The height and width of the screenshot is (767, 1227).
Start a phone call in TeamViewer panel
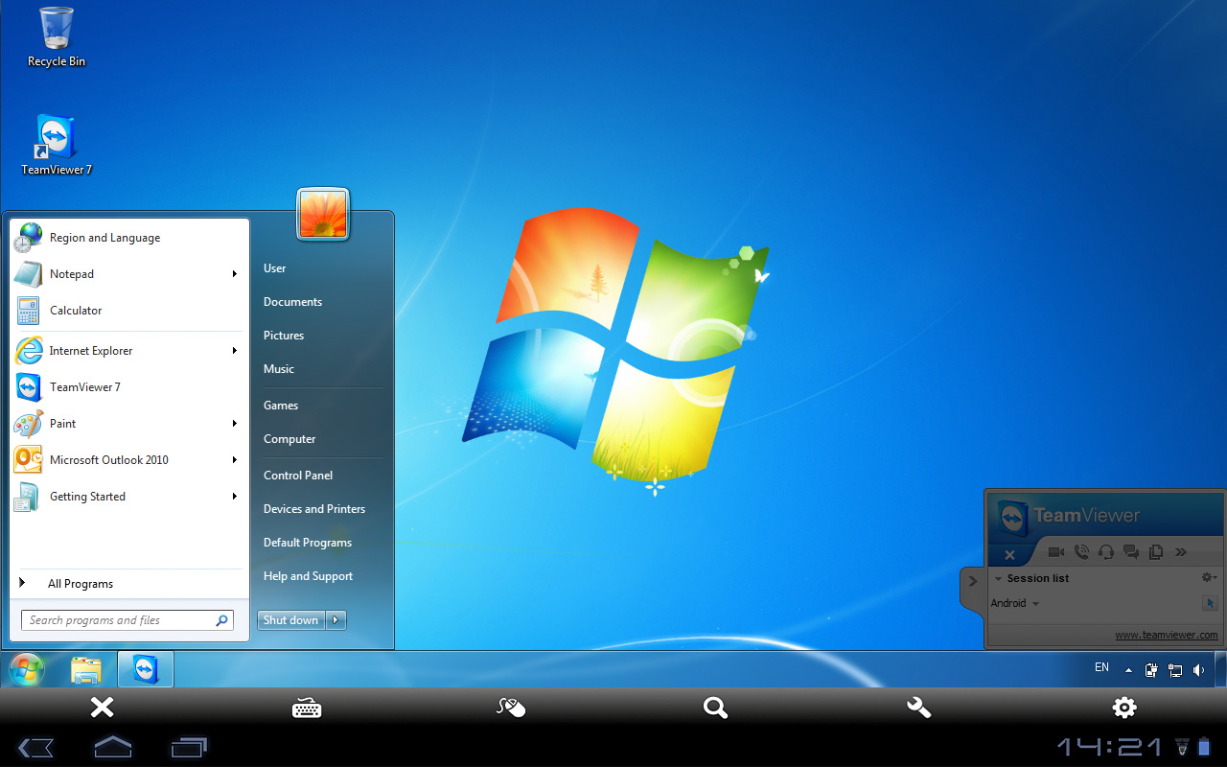(x=1081, y=552)
